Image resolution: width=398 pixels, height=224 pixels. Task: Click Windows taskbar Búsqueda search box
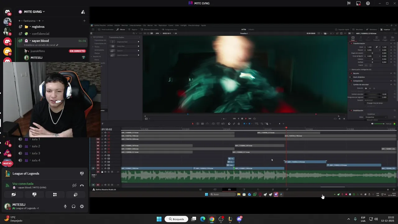(x=176, y=219)
